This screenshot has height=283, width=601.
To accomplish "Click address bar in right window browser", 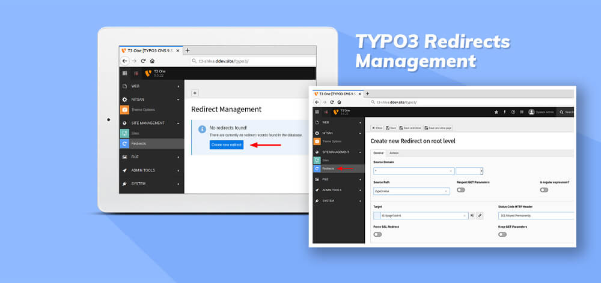I will 471,102.
